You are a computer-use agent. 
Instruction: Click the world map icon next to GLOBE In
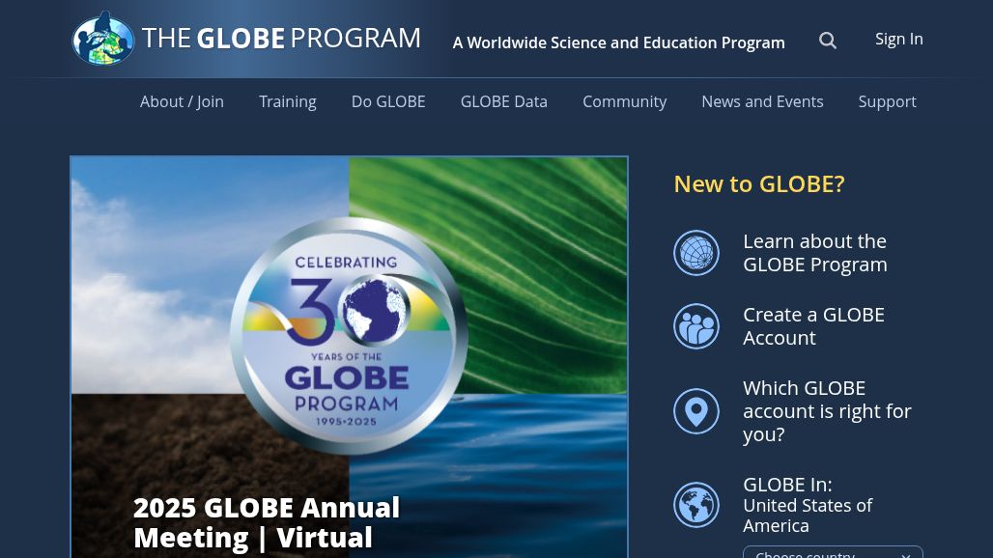pos(696,505)
